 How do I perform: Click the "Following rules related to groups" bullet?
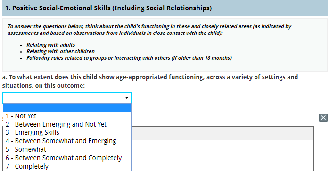129,58
